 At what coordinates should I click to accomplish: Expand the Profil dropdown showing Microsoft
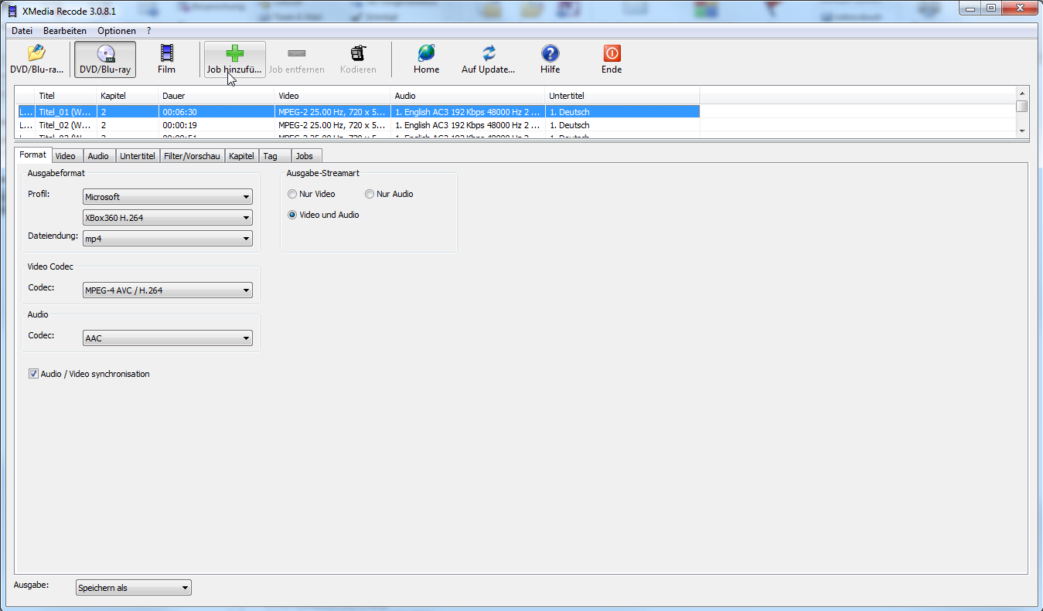point(167,197)
